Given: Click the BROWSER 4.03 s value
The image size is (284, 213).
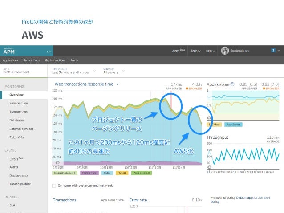Looking at the screenshot, I should coord(194,86).
